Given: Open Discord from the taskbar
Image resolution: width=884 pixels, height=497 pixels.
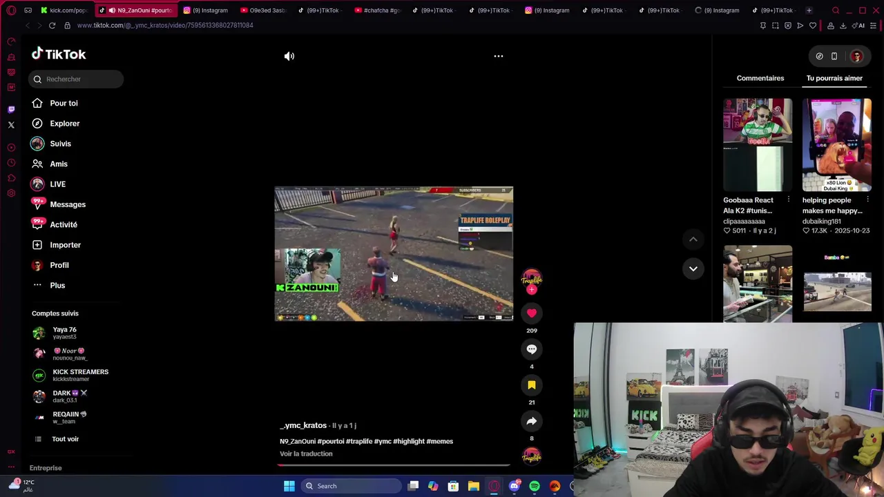Looking at the screenshot, I should point(515,486).
